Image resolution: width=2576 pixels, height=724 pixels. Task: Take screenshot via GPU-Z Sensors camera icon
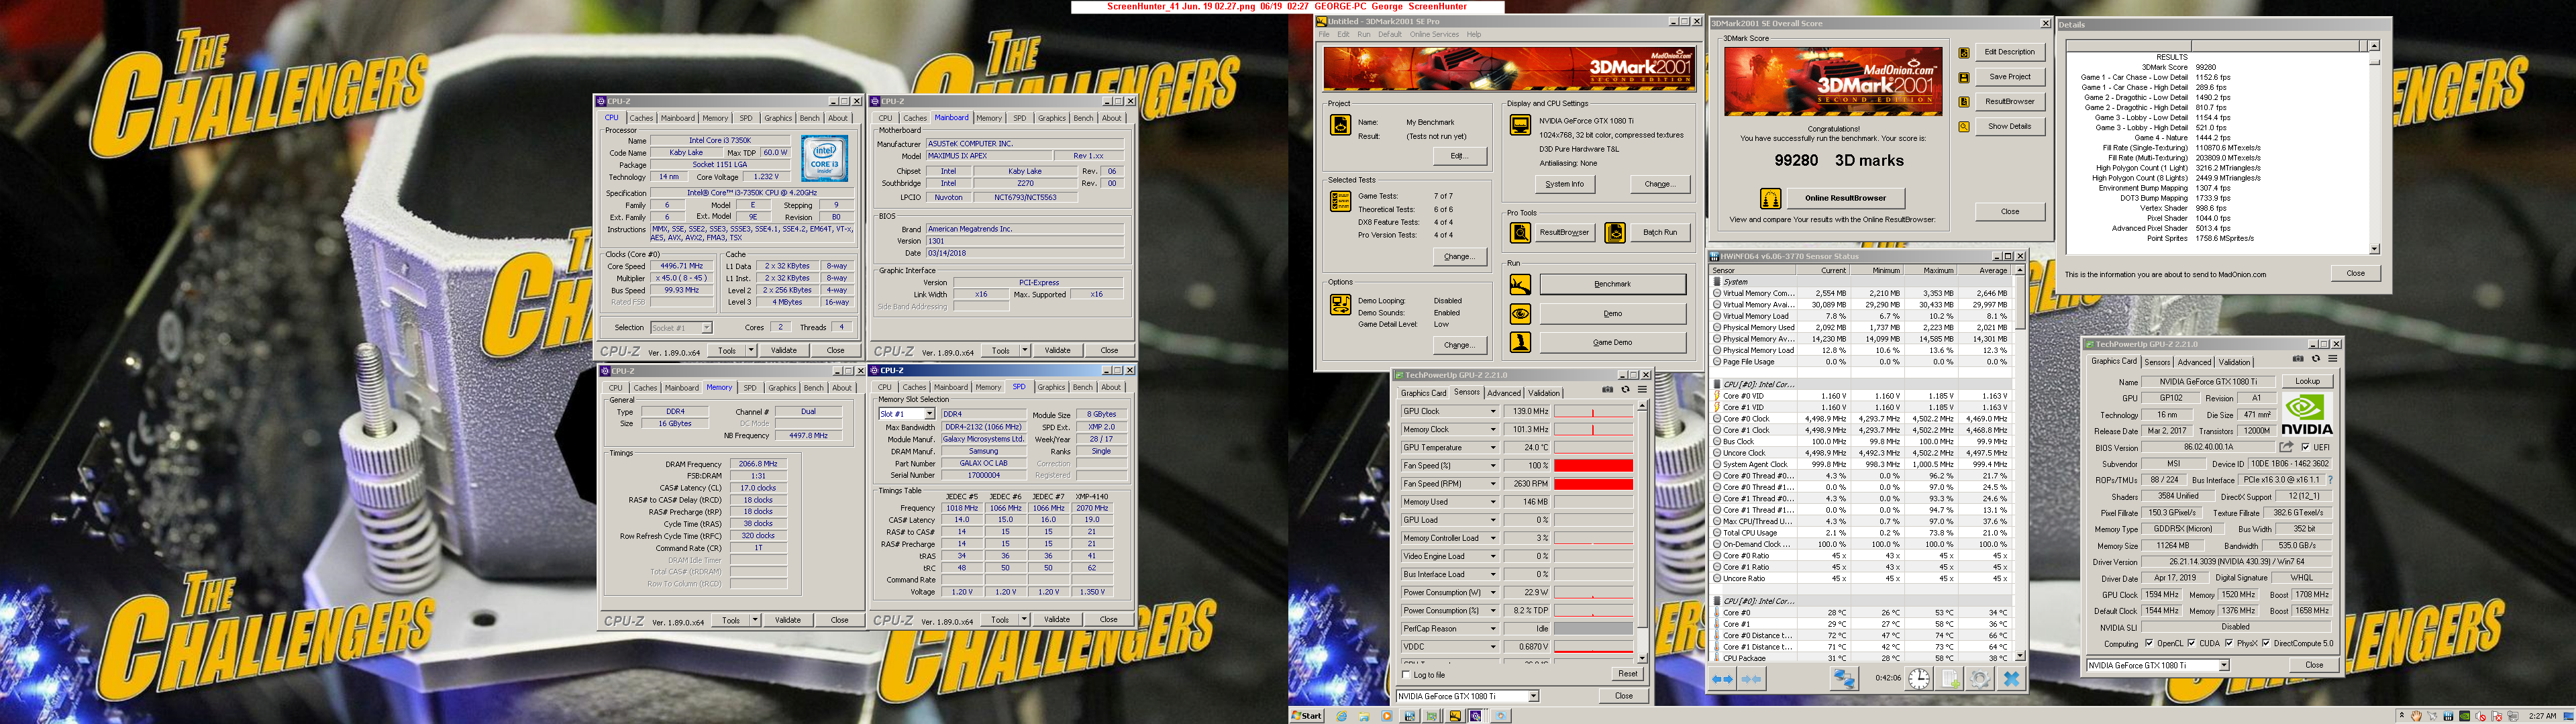pos(1607,390)
